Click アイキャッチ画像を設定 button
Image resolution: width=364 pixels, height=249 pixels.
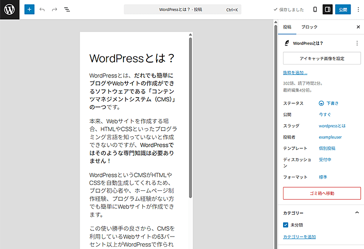(322, 58)
